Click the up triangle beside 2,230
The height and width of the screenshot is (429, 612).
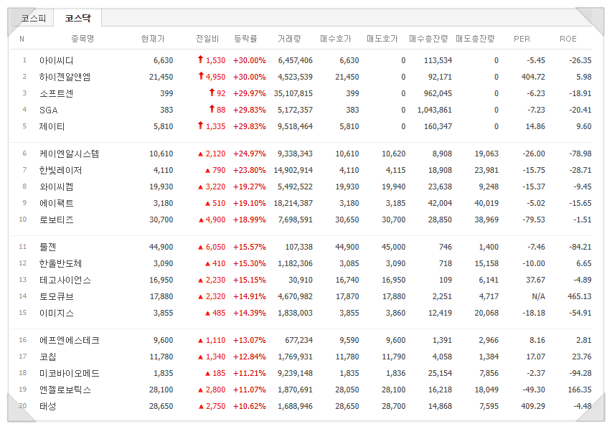pyautogui.click(x=201, y=280)
